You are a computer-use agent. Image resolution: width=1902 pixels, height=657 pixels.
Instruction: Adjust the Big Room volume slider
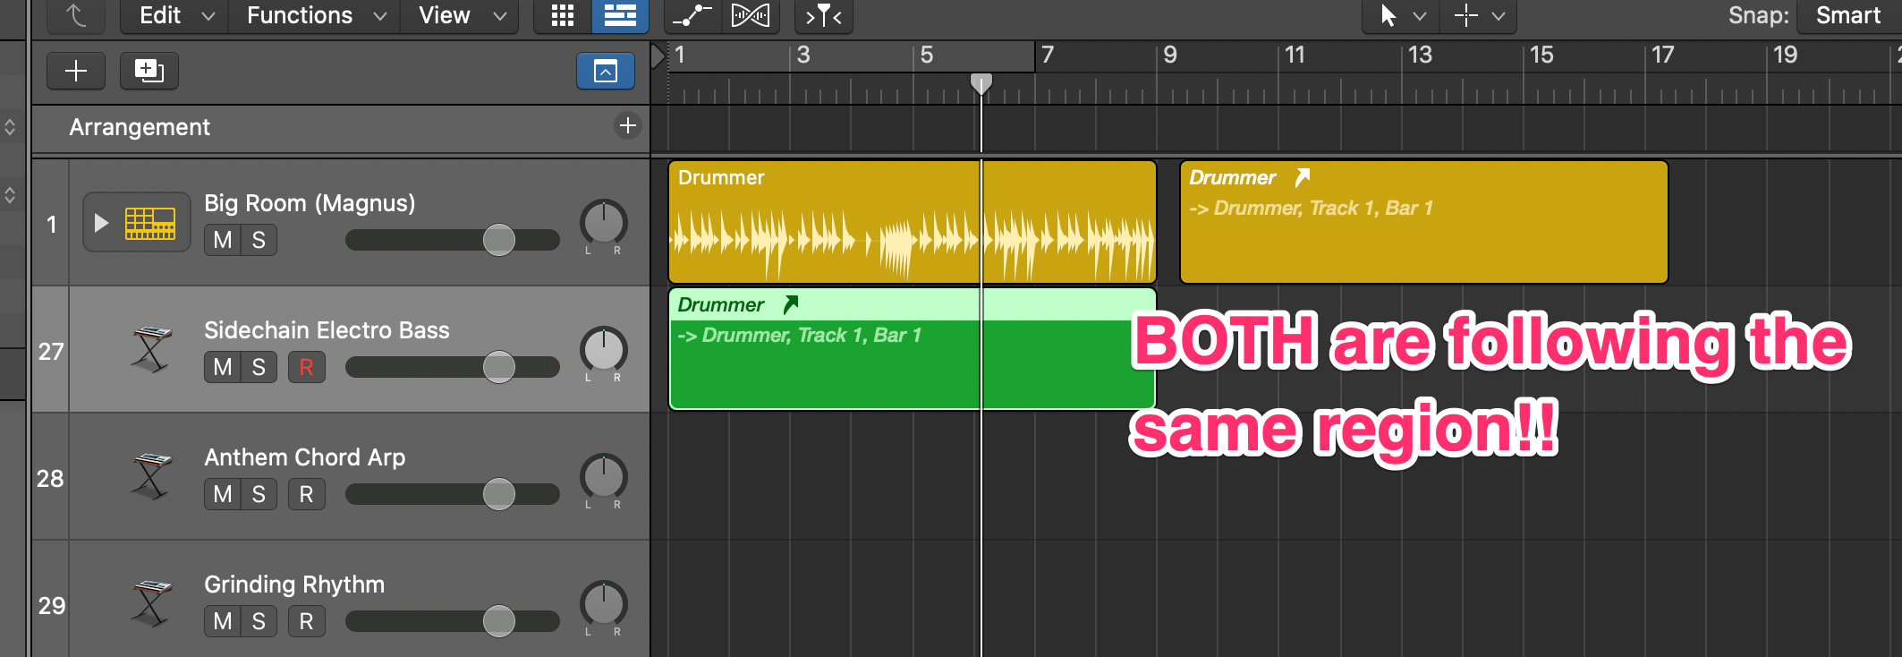(x=453, y=240)
